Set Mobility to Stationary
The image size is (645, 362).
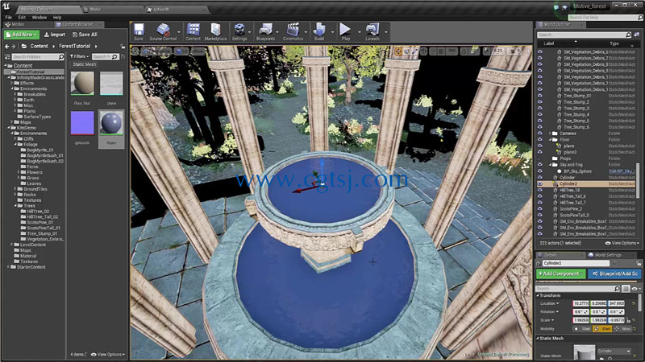602,329
